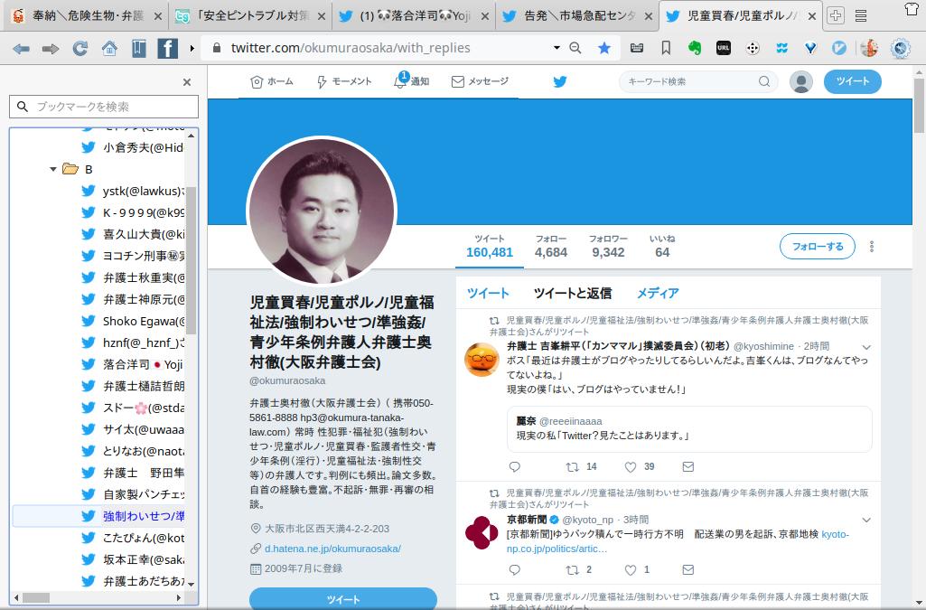Open the 小倉秀夫 bookmark
Screen dimensions: 926x610
coord(133,147)
